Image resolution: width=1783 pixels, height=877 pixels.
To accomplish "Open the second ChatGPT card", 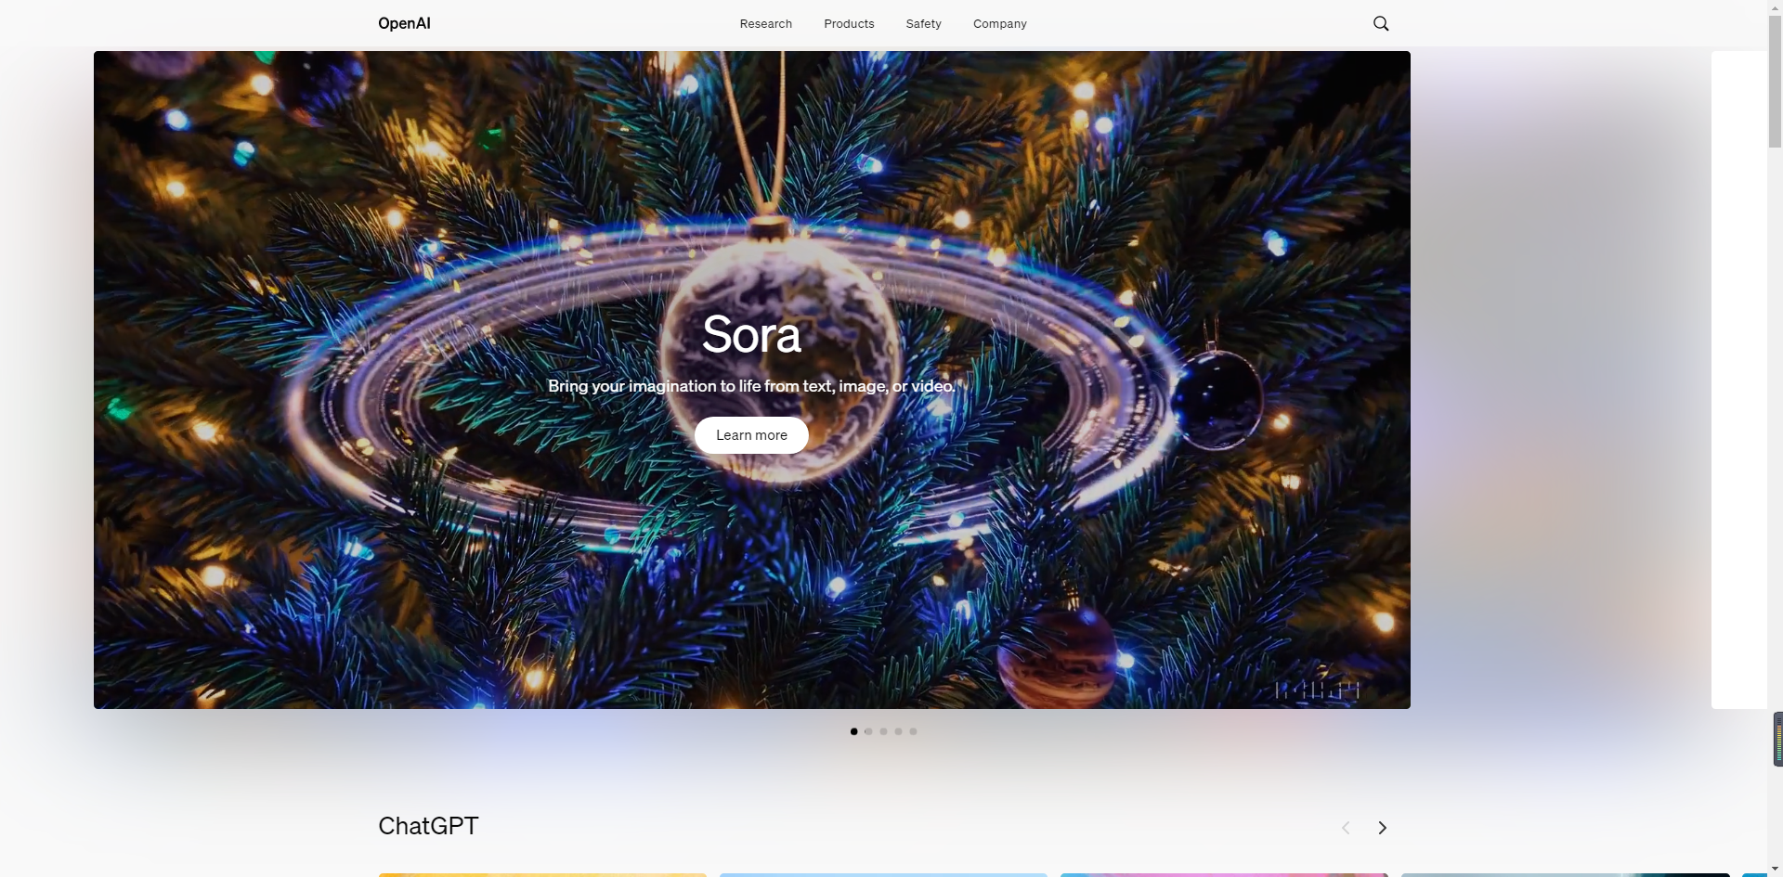I will coord(883,874).
